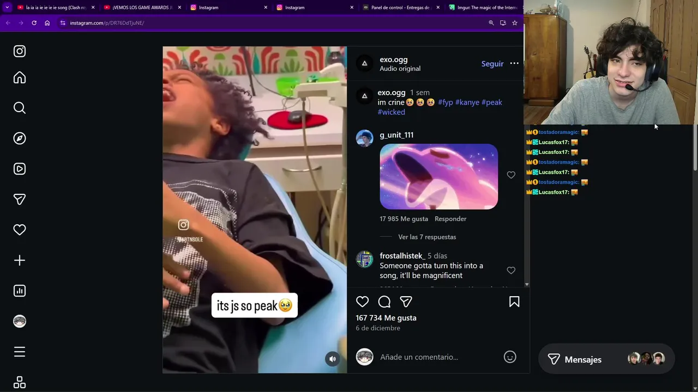Open Explore compass icon in sidebar
Image resolution: width=698 pixels, height=392 pixels.
point(20,138)
